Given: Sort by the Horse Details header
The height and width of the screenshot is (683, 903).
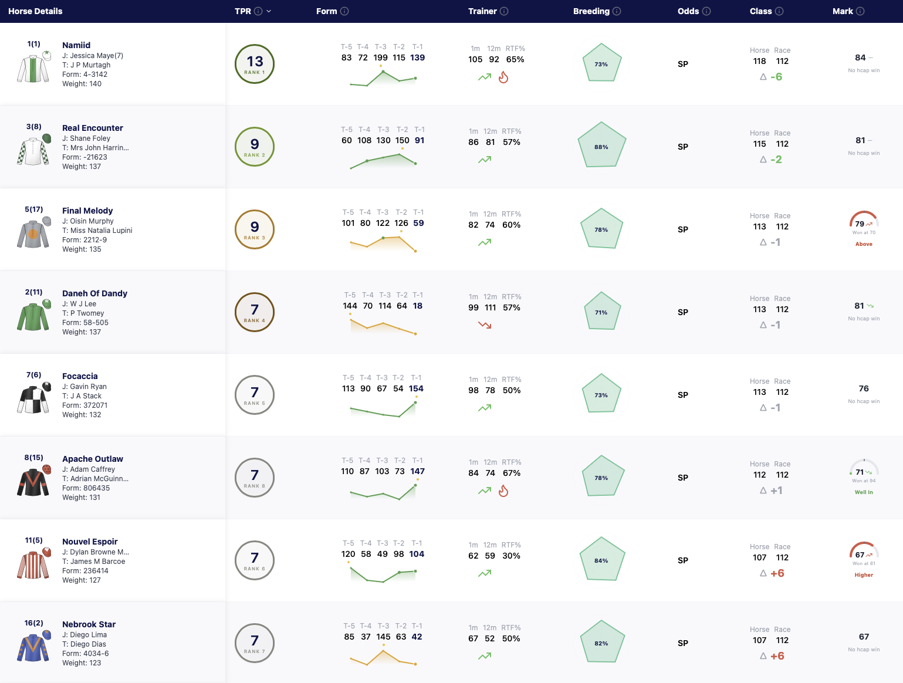Looking at the screenshot, I should tap(35, 11).
